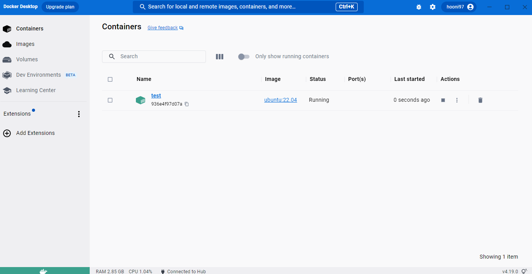The image size is (532, 274).
Task: Sort by Status column header
Action: coord(318,79)
